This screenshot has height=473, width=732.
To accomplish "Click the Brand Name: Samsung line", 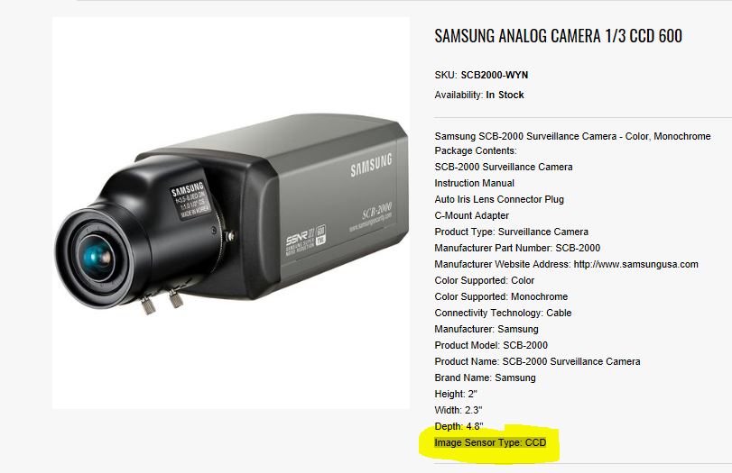I will point(485,377).
